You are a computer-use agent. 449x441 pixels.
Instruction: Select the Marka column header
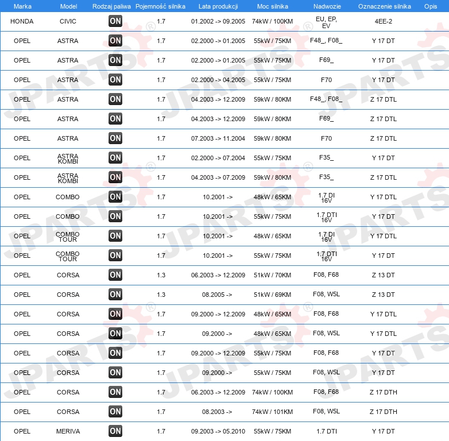tap(22, 6)
